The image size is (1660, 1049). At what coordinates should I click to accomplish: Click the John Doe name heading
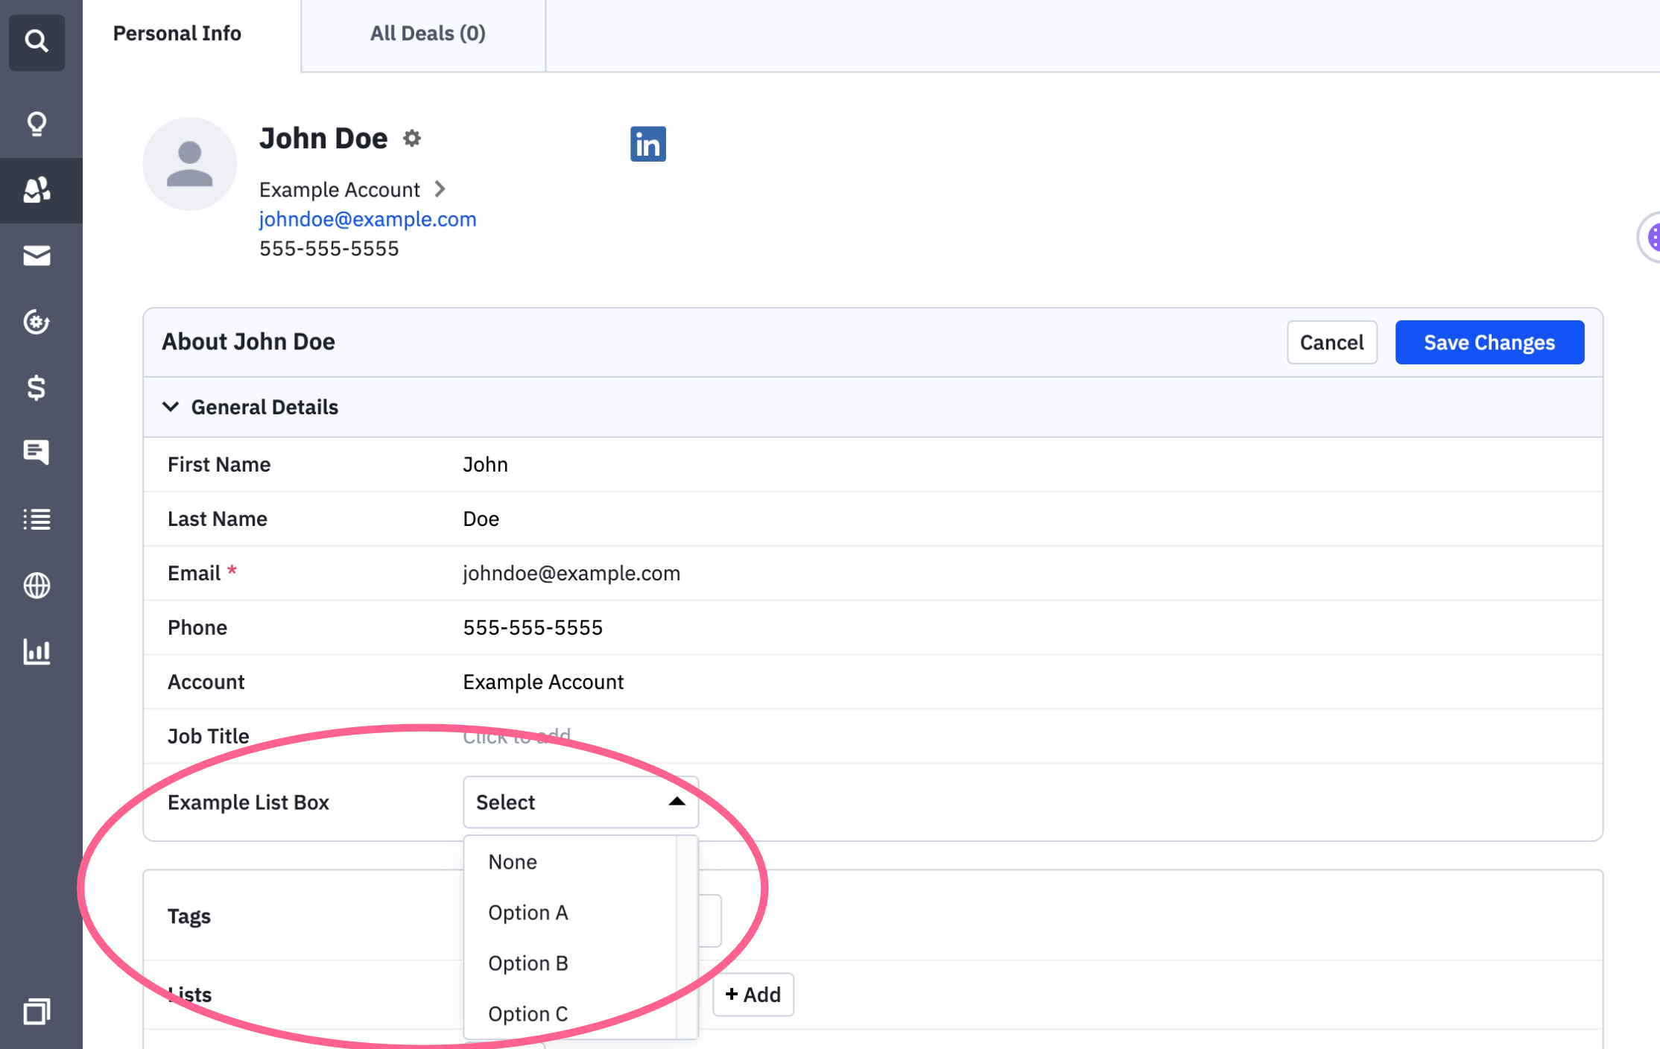pos(323,139)
